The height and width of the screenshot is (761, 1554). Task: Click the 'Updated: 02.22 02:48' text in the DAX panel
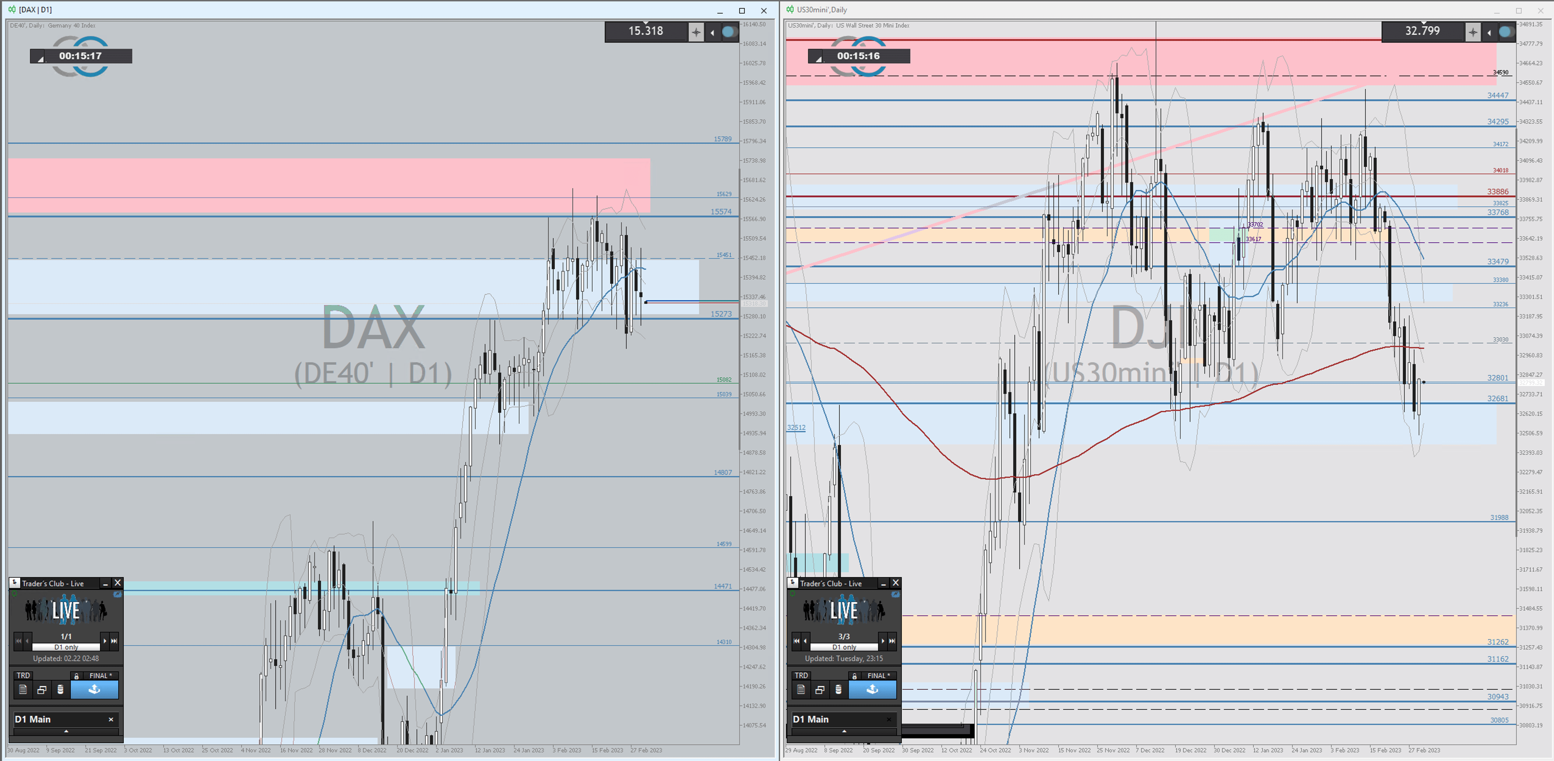(66, 658)
